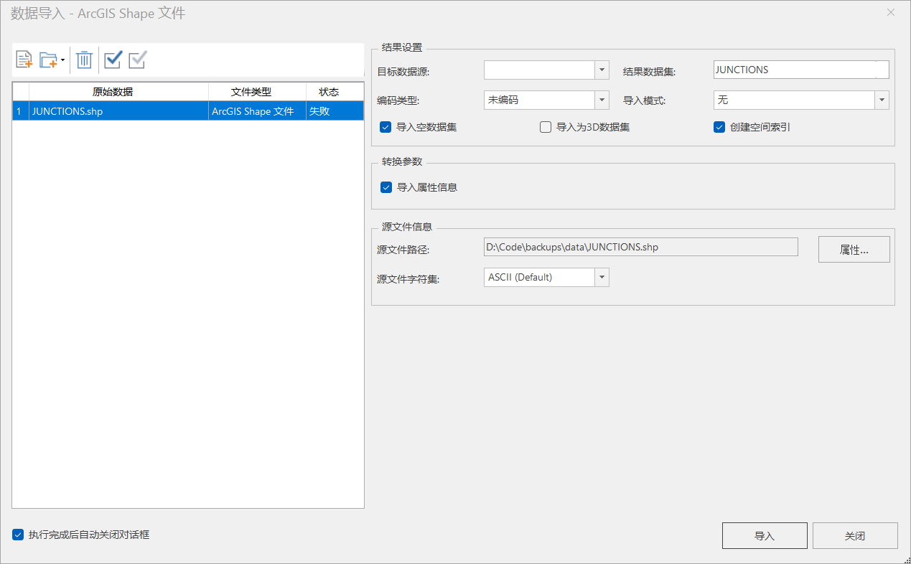This screenshot has height=564, width=911.
Task: Open the 导入模式 dropdown
Action: [x=882, y=100]
